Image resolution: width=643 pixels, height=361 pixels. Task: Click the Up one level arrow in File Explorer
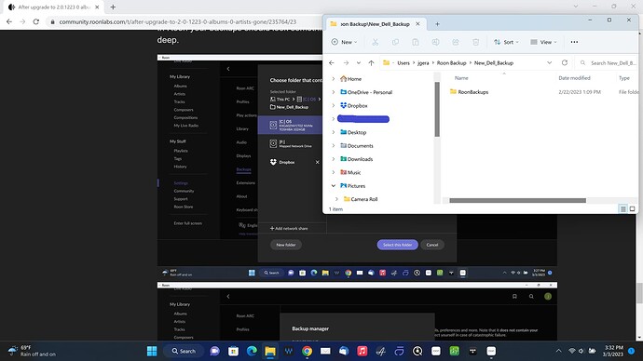click(x=371, y=63)
